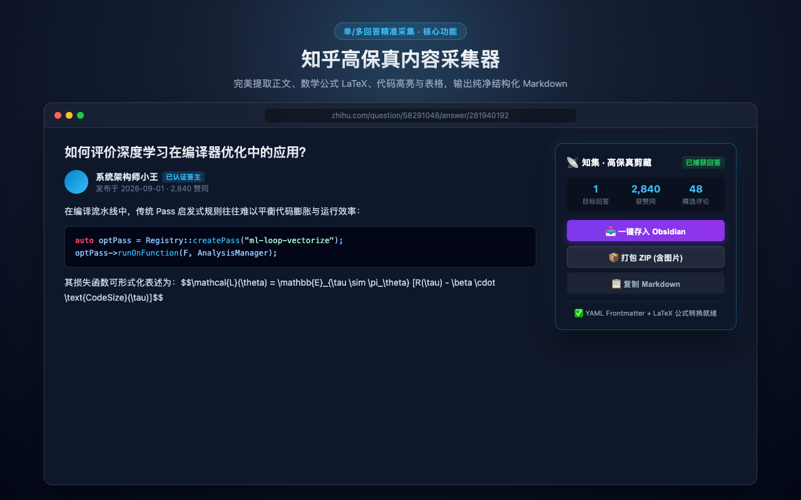The height and width of the screenshot is (500, 801).
Task: Click the package box icon on ZIP button
Action: 614,257
